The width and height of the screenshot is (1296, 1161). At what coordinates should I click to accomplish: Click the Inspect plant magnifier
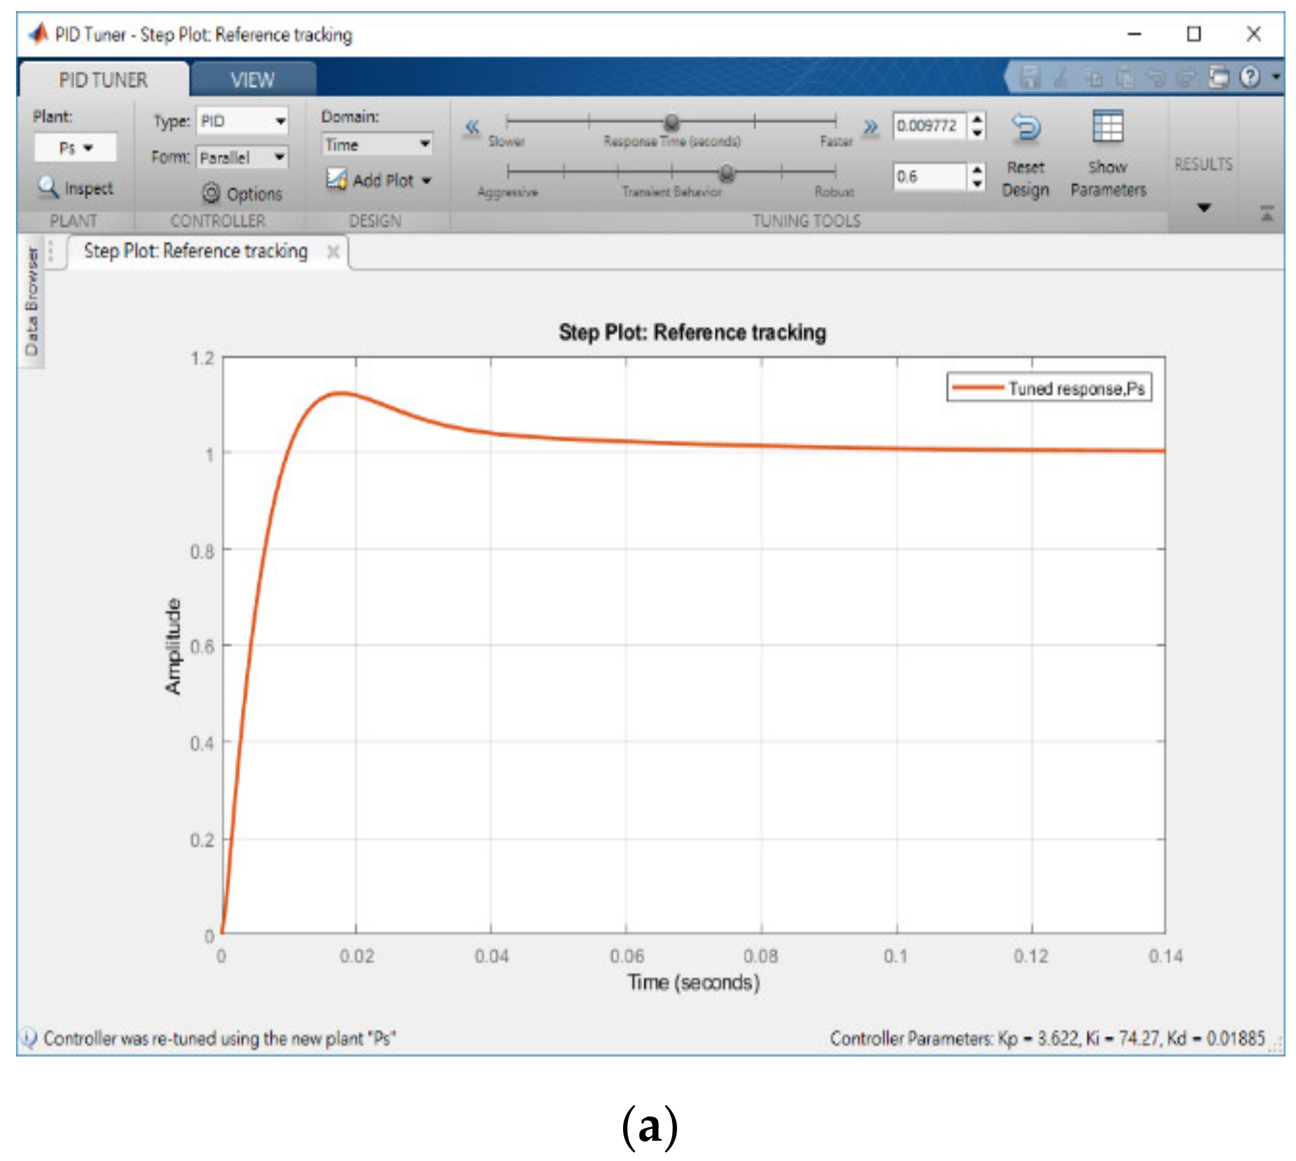click(48, 187)
